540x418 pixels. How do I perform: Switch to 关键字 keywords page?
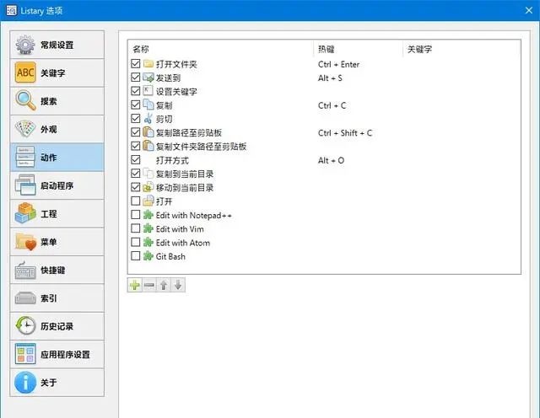point(57,73)
